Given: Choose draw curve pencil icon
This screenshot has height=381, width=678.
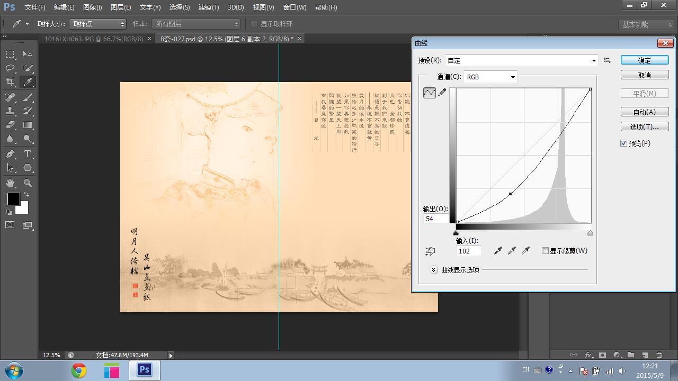Looking at the screenshot, I should pyautogui.click(x=442, y=93).
